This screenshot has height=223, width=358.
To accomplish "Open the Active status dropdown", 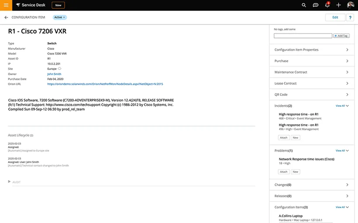I will [x=60, y=17].
